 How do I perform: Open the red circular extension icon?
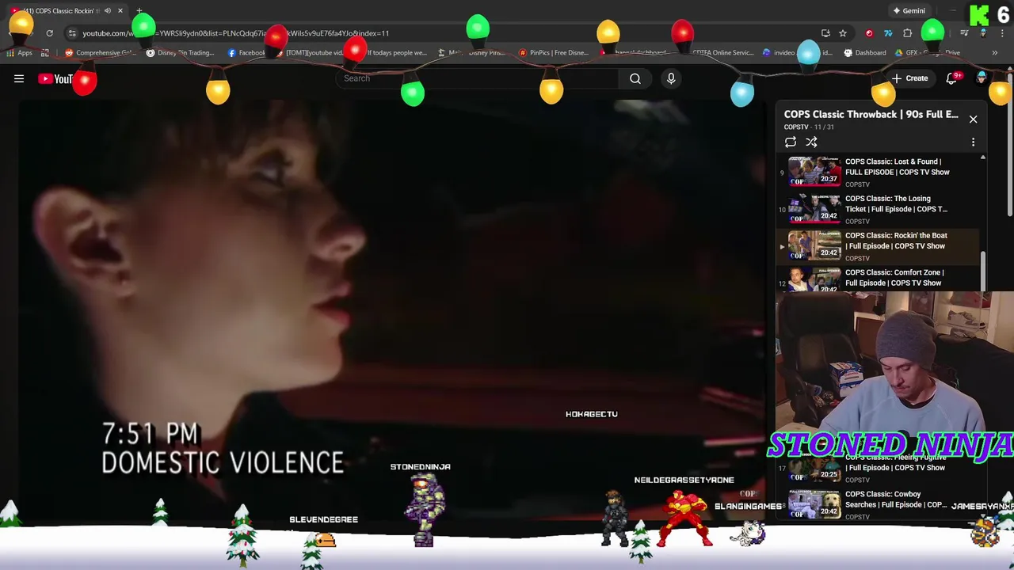click(x=869, y=33)
